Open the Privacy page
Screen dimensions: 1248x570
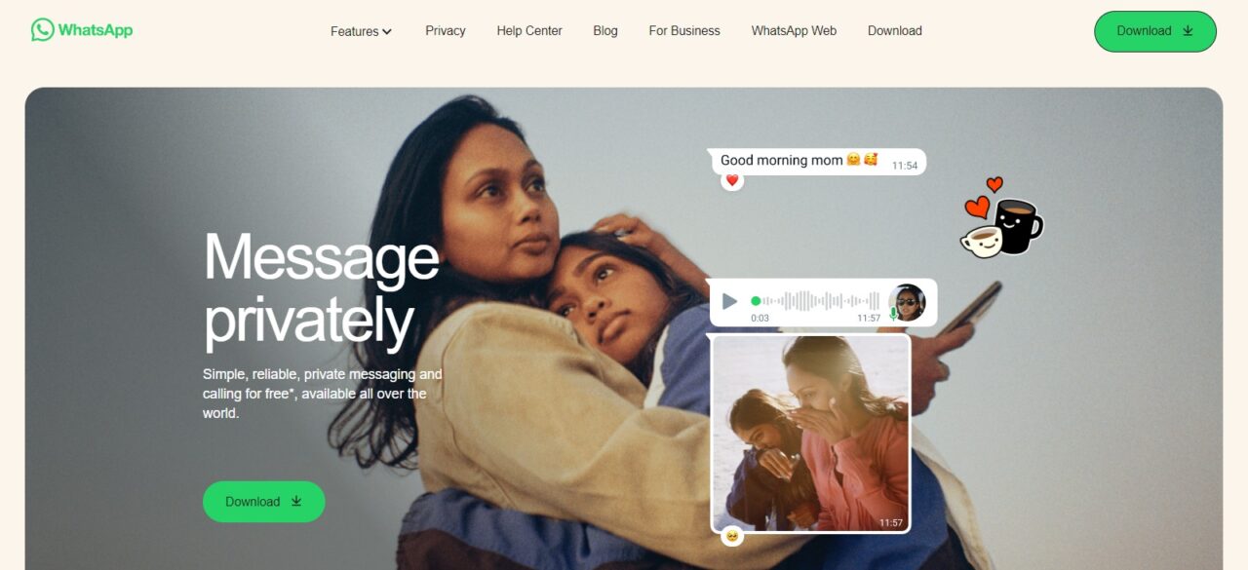point(446,30)
